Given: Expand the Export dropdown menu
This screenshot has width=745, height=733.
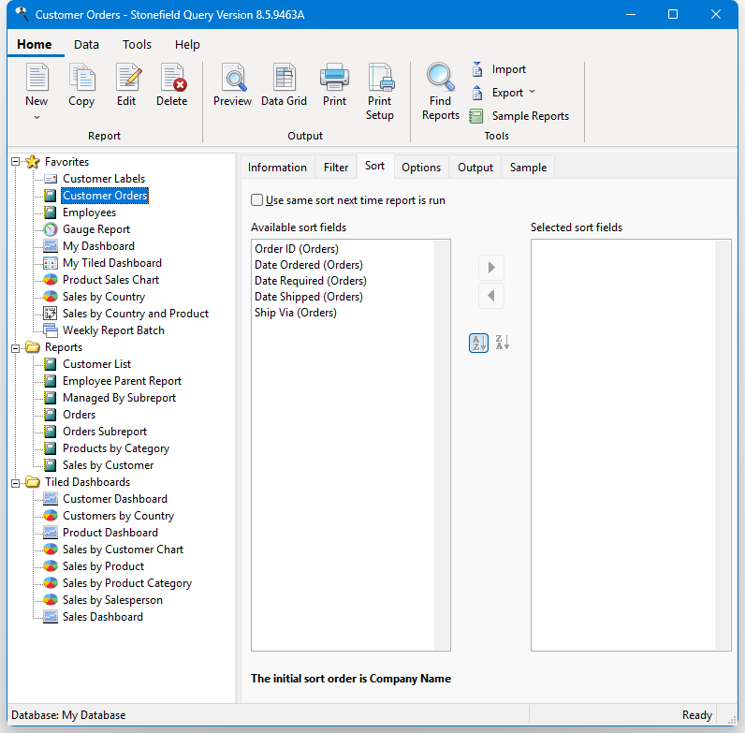Looking at the screenshot, I should (532, 93).
